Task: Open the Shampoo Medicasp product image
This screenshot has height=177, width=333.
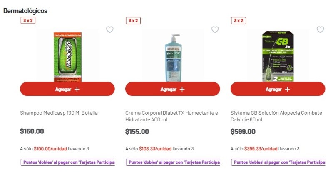Action: pyautogui.click(x=67, y=56)
